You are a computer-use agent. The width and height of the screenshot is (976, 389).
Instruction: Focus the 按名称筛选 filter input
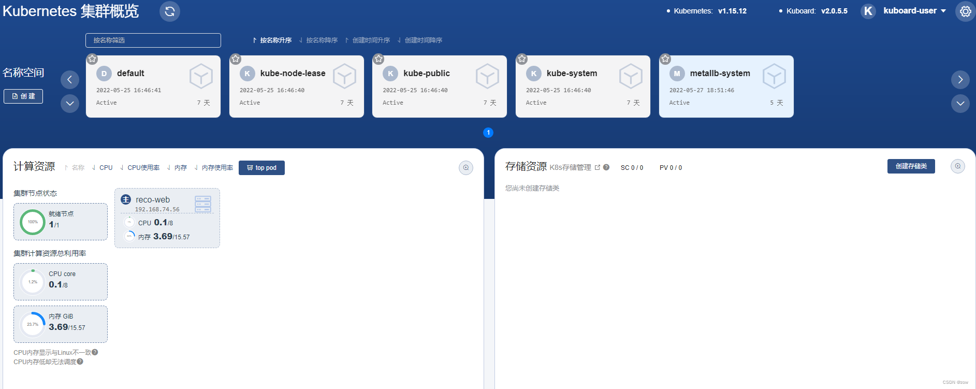click(153, 40)
